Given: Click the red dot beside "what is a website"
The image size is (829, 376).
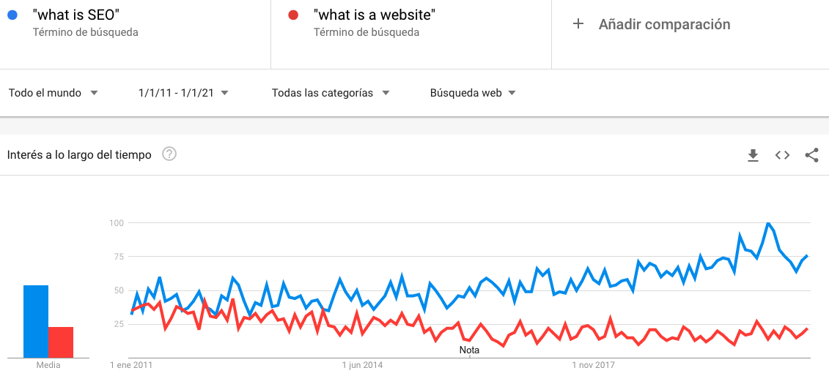Looking at the screenshot, I should tap(293, 15).
